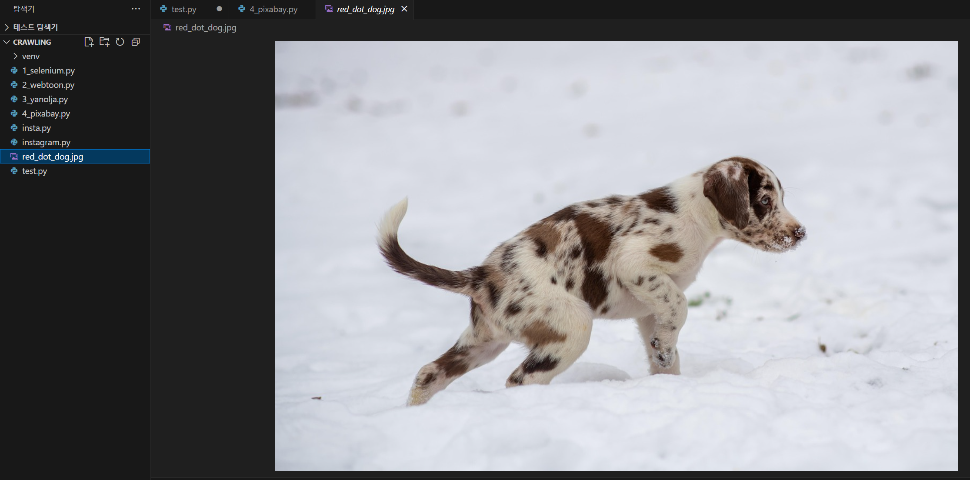Viewport: 970px width, 480px height.
Task: Click the dog image preview to zoom
Action: pos(616,256)
